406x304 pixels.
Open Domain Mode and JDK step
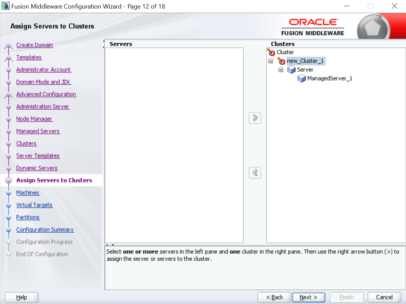pos(43,82)
